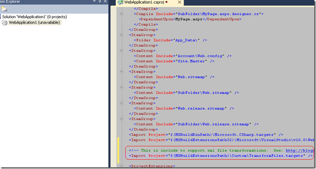The image size is (316, 169).
Task: Click the Solution Explorer toolbar folder icon
Action: click(4, 9)
